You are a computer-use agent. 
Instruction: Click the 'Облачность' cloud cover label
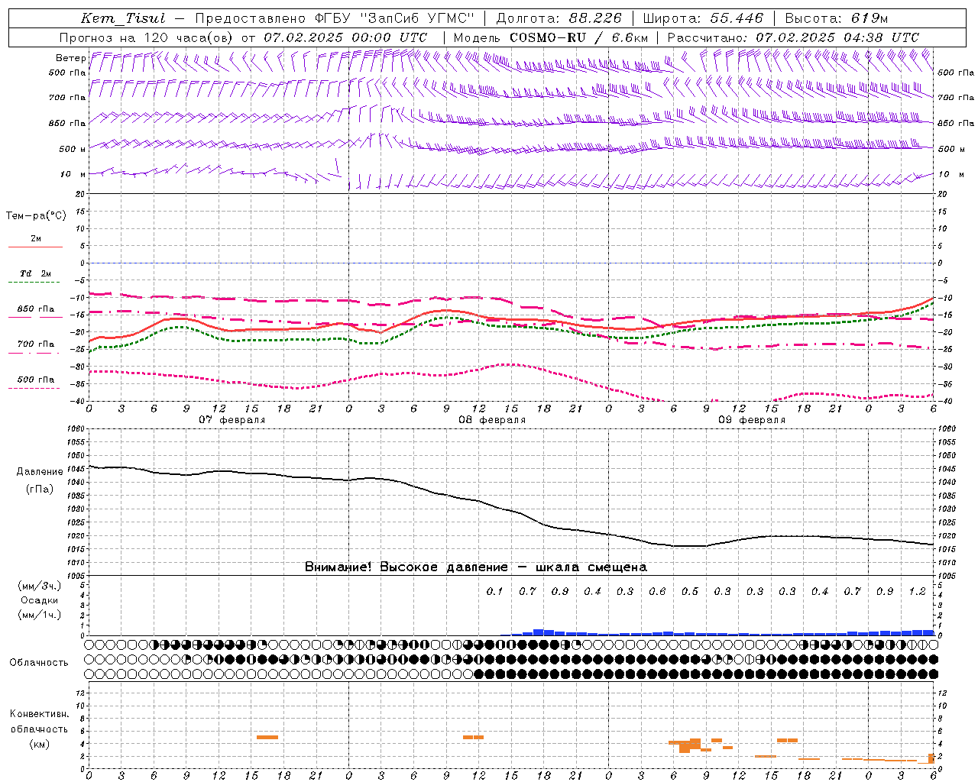pyautogui.click(x=39, y=662)
